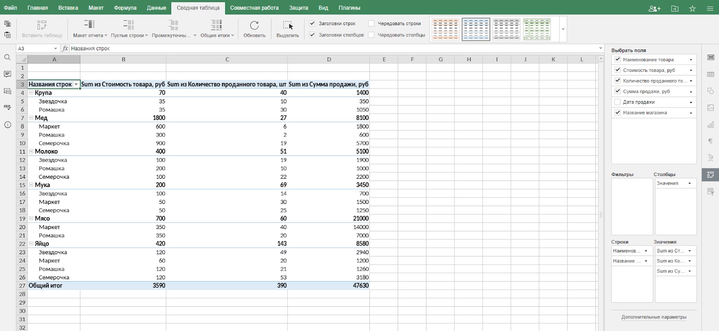Click the cell name box A3

pos(38,49)
